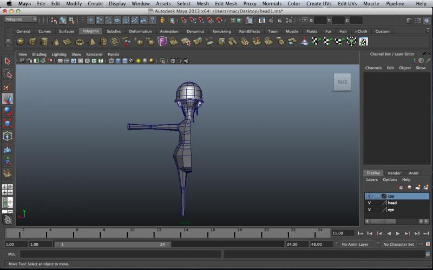
Task: Click the purple cube shelf icon
Action: point(162,42)
